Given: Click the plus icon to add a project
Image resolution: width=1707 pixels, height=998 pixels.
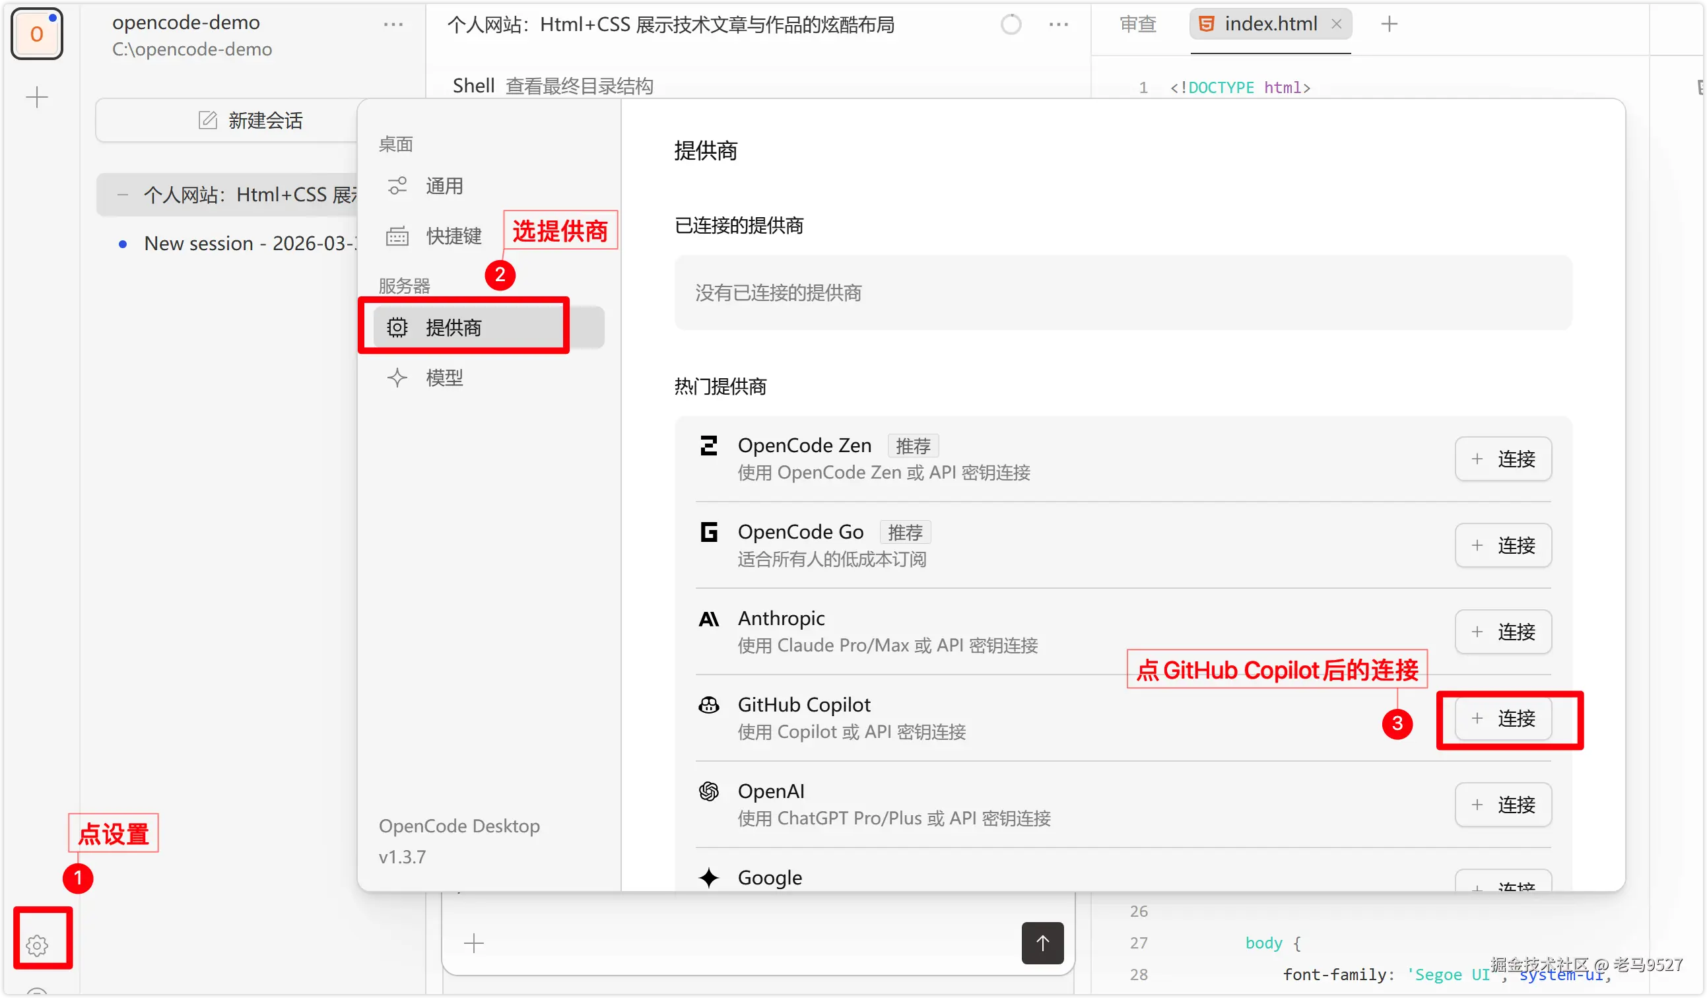Looking at the screenshot, I should coord(37,98).
